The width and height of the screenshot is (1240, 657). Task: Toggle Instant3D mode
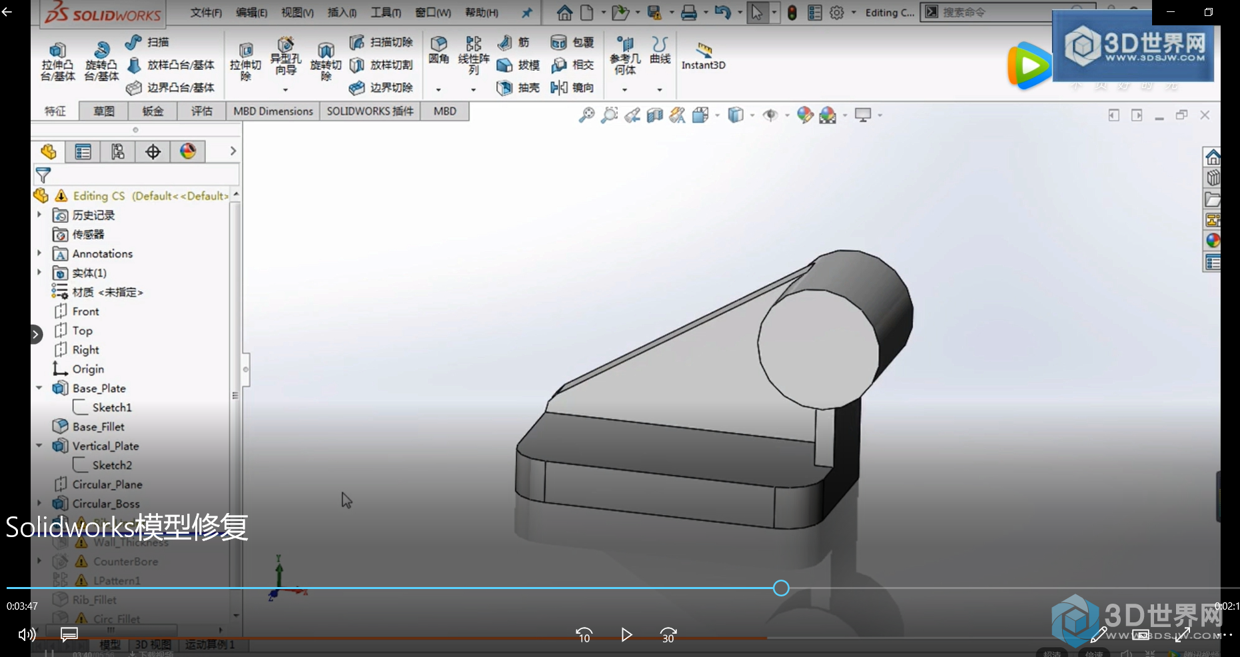click(x=703, y=56)
